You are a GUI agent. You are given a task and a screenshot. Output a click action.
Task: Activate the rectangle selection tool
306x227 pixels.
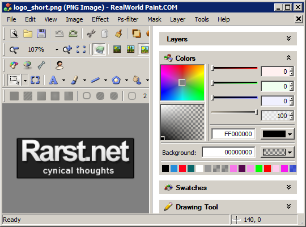click(x=14, y=80)
